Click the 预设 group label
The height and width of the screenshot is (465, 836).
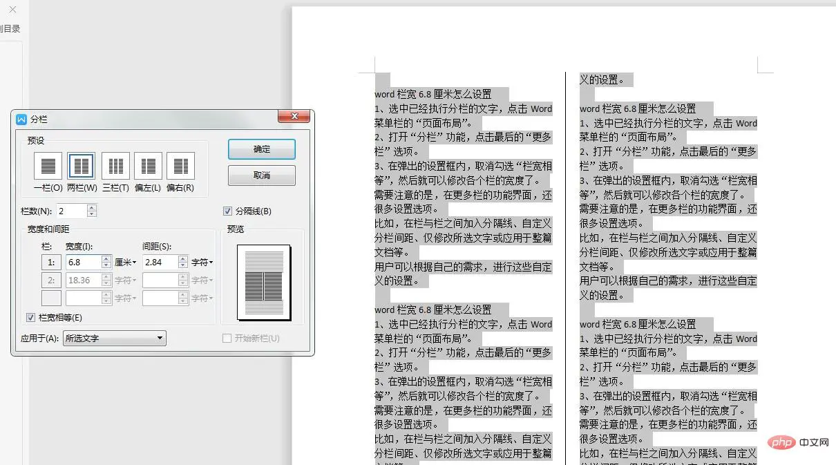[x=36, y=140]
